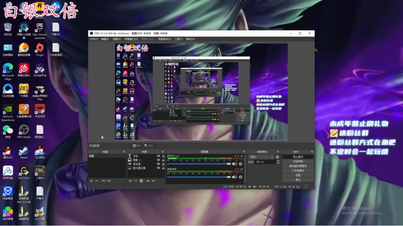Click the transition duration 300 ms field

coord(265,162)
